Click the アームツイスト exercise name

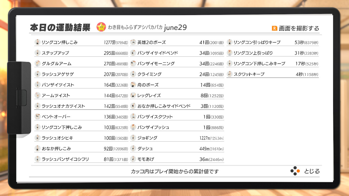(x=56, y=96)
